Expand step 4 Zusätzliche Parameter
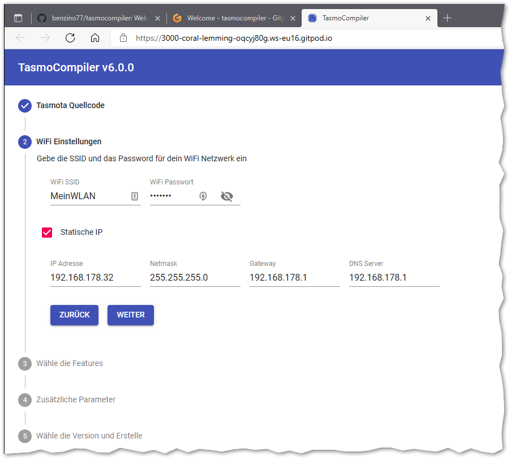 click(76, 399)
